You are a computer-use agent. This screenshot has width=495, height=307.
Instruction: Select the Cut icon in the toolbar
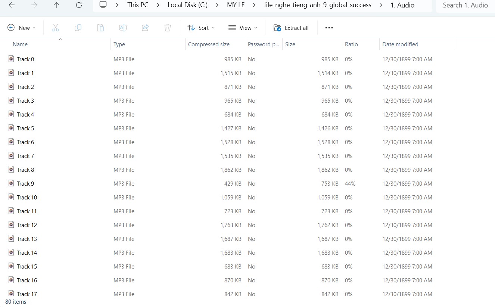(56, 27)
